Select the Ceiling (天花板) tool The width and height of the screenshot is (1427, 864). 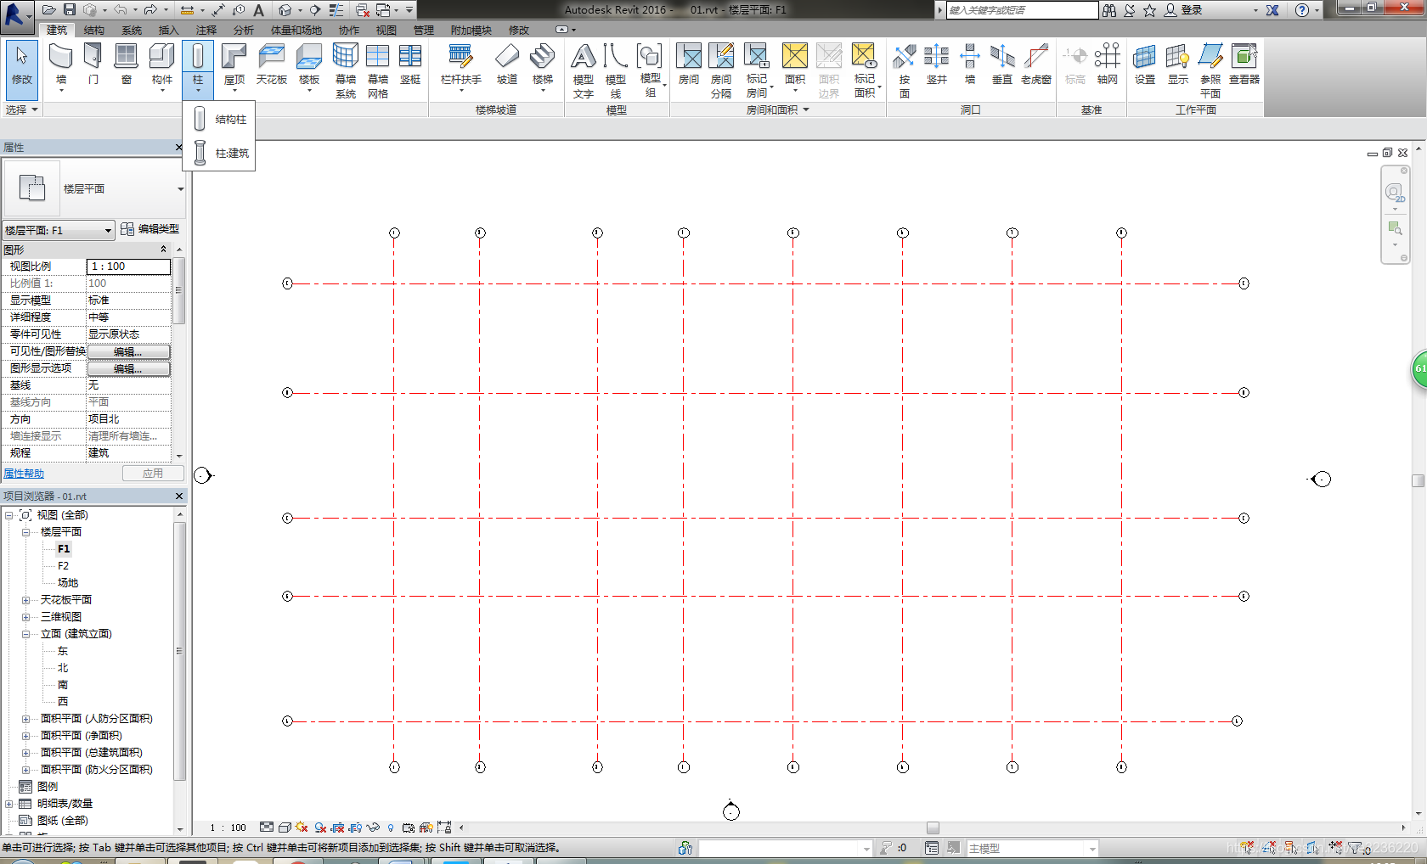point(272,65)
